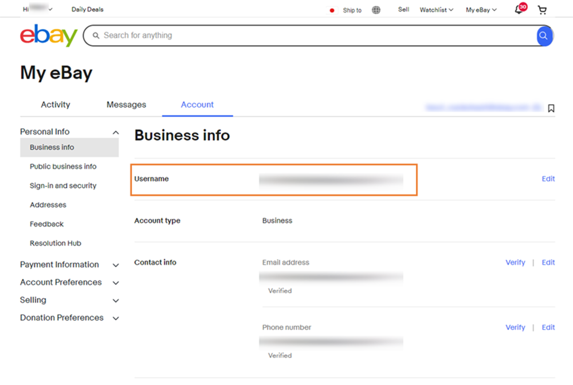Switch to the Activity tab
Image resolution: width=573 pixels, height=385 pixels.
(55, 105)
